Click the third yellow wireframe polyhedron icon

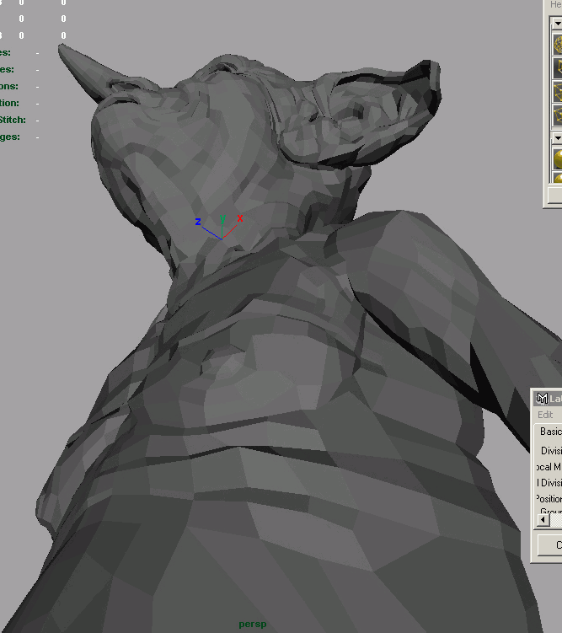(558, 91)
